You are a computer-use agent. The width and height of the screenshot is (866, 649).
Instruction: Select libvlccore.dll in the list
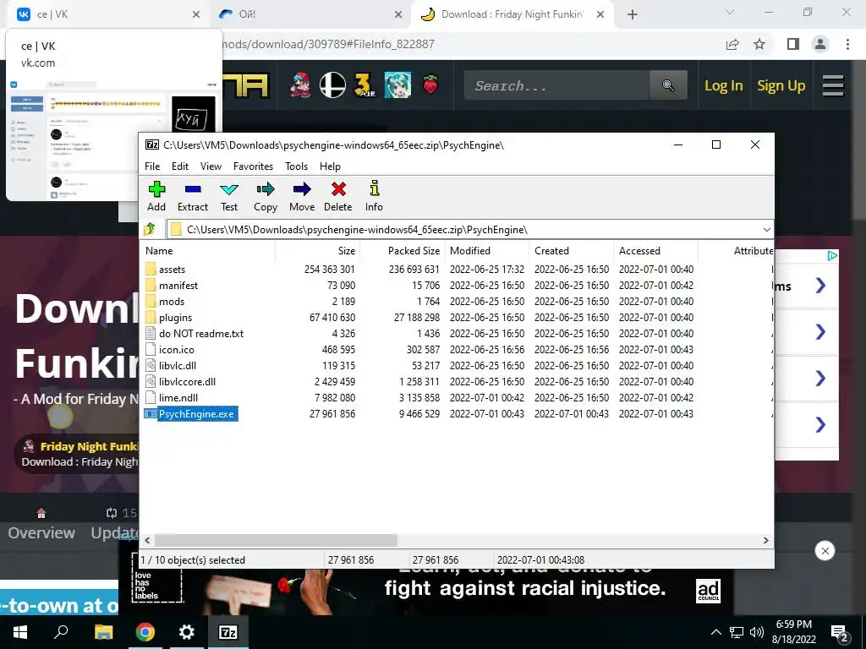(x=187, y=381)
